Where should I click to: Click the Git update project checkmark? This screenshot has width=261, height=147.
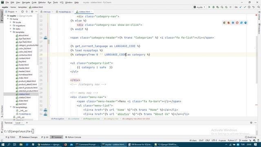tap(241, 7)
